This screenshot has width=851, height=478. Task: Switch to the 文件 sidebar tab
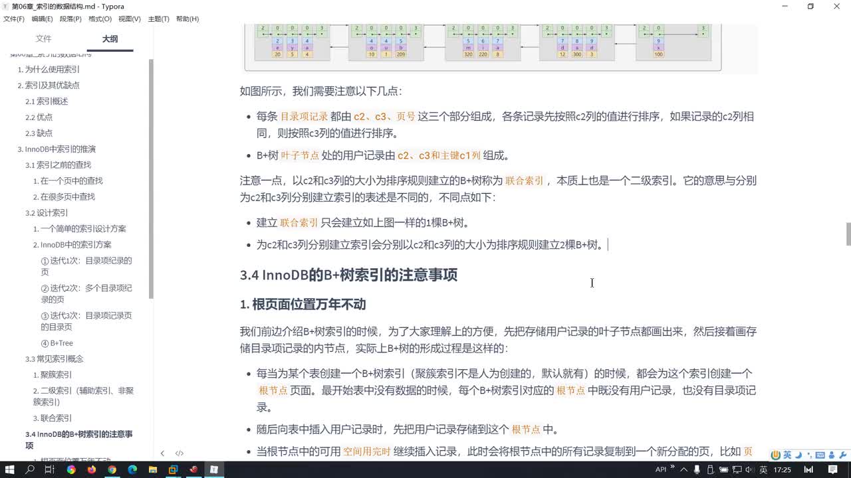click(x=43, y=39)
